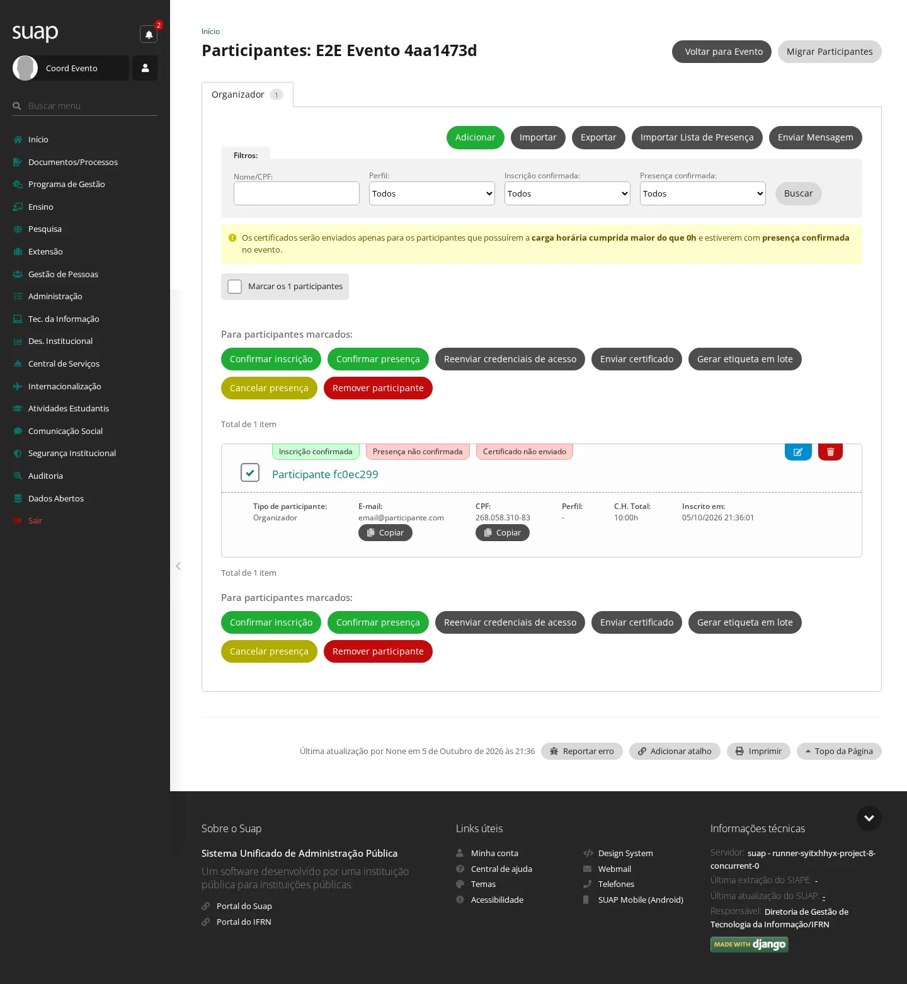Viewport: 907px width, 984px height.
Task: Open Presença confirmada filter dropdown
Action: click(703, 193)
